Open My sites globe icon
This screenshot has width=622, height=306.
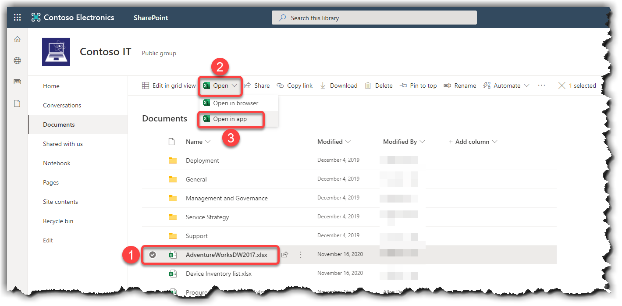point(18,60)
